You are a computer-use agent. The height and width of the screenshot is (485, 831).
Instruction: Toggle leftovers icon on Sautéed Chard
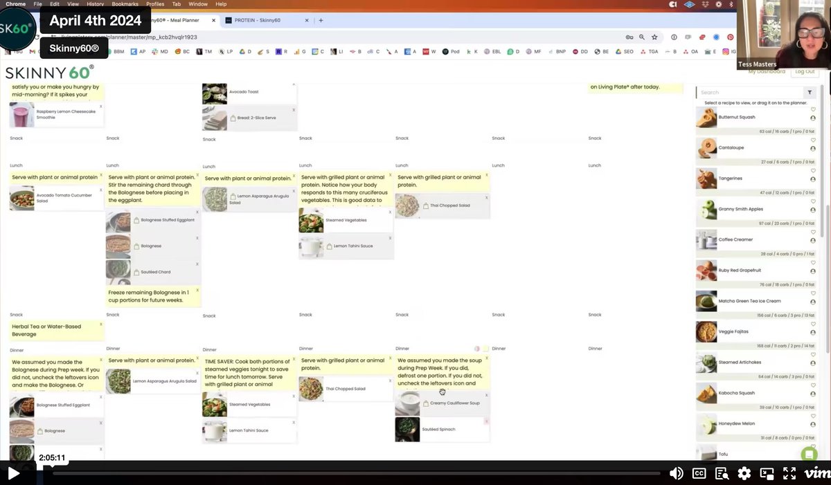pyautogui.click(x=136, y=272)
